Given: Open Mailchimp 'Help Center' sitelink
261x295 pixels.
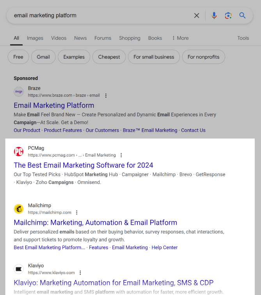Looking at the screenshot, I should 164,247.
